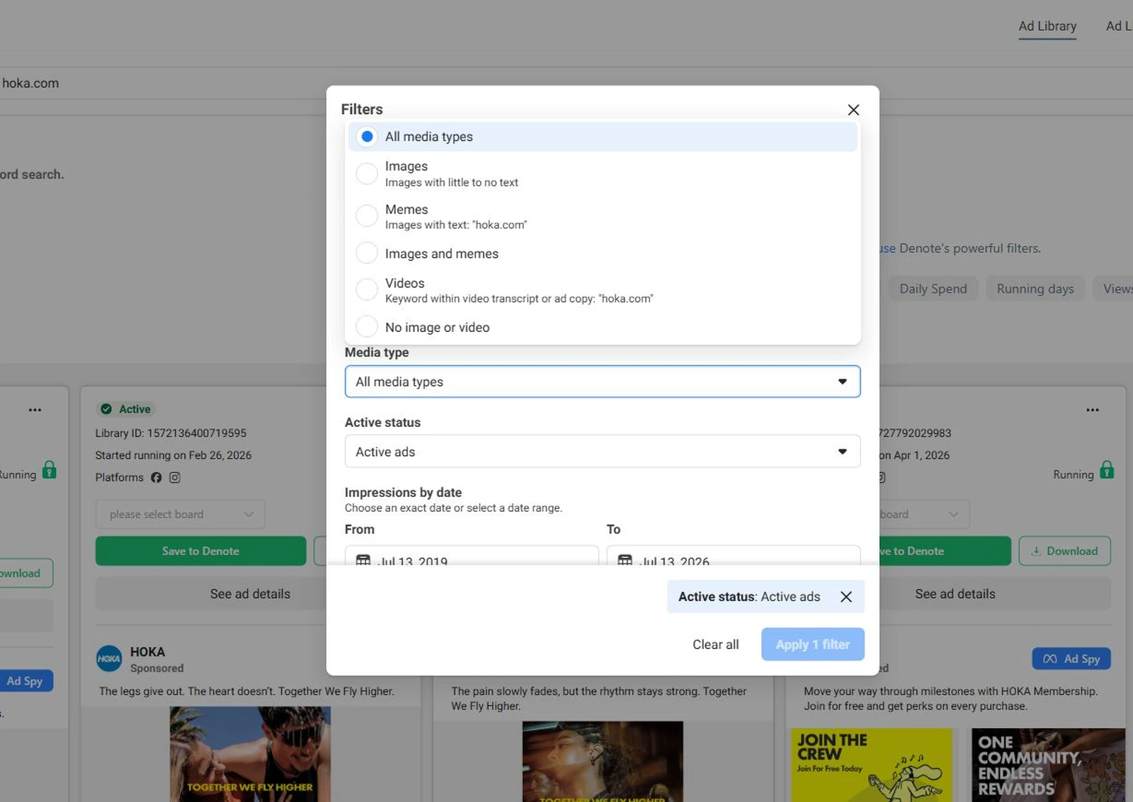Screen dimensions: 1133x802
Task: Click the Ad Spy button at left edge
Action: pos(25,681)
